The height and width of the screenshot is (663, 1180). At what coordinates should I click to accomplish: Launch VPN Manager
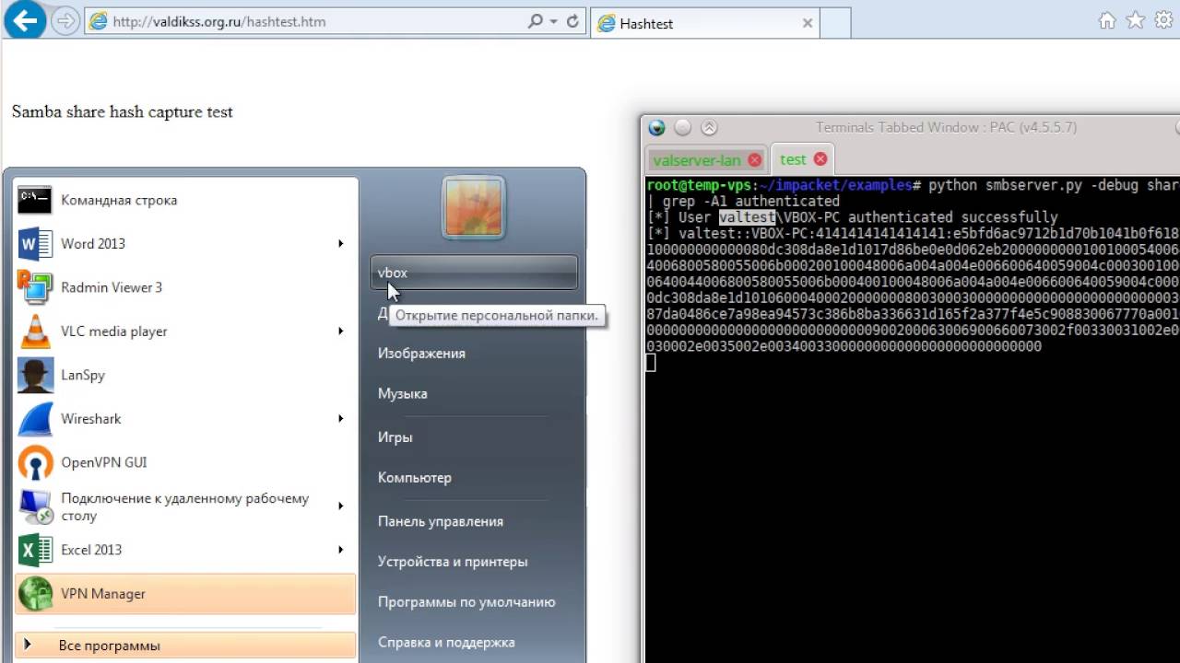click(186, 594)
